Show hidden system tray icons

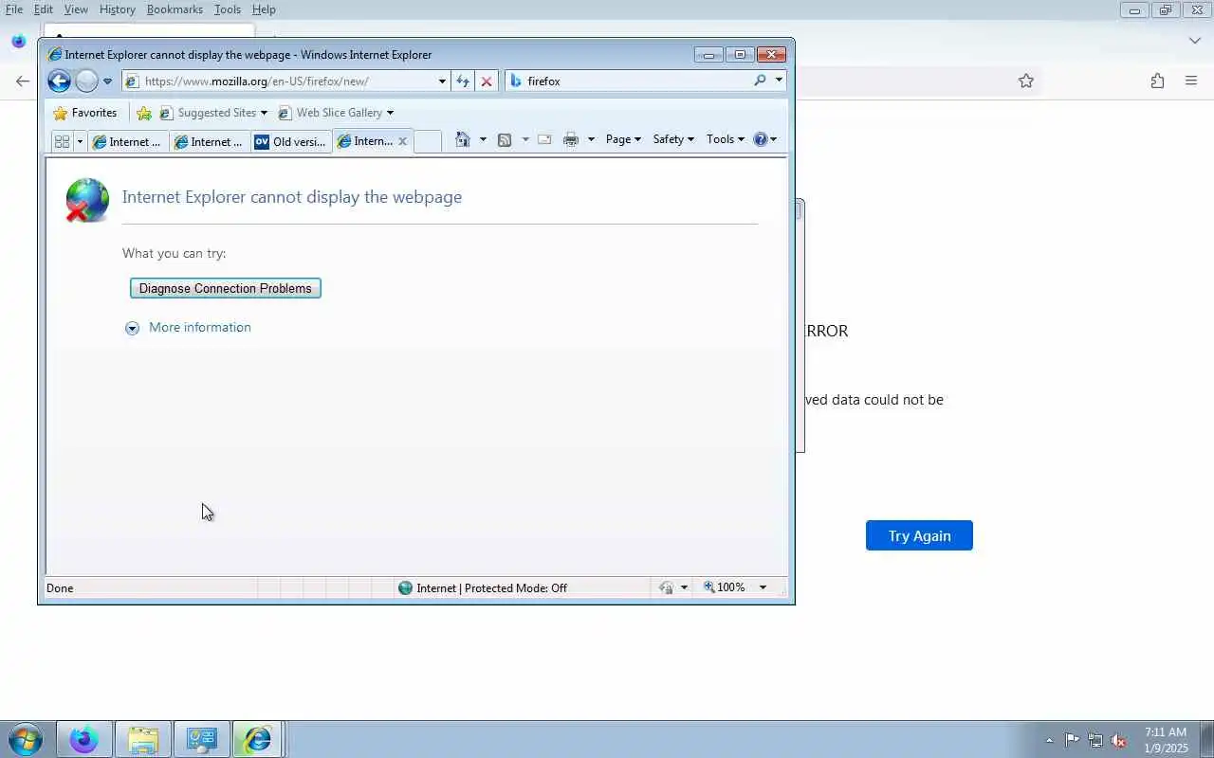[x=1049, y=741]
